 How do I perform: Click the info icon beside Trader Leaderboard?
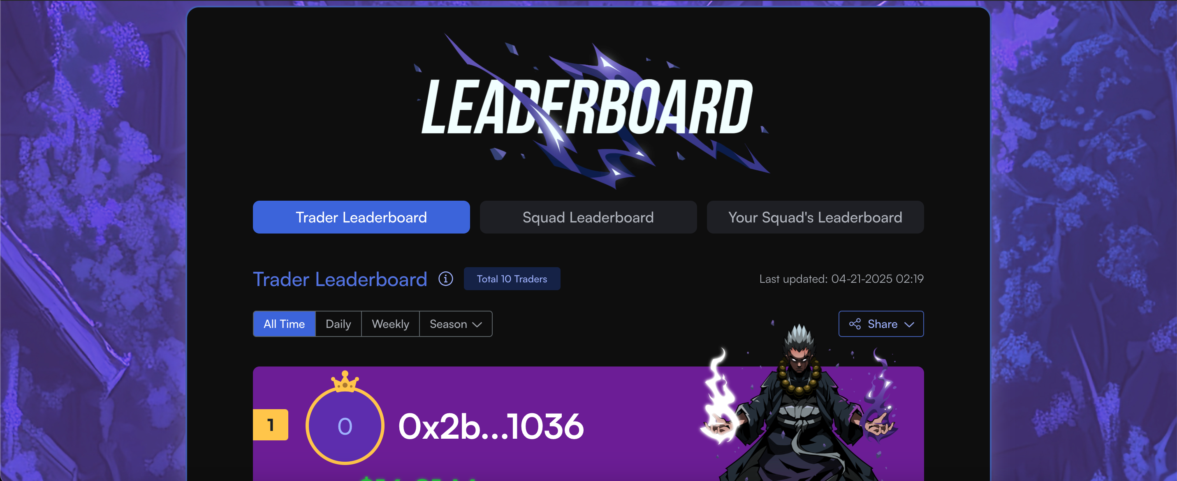coord(445,279)
